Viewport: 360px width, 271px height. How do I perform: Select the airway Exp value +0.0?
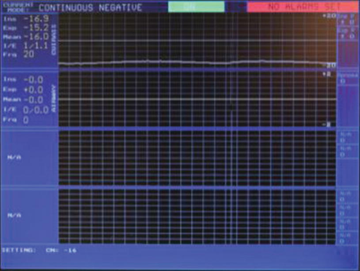pos(34,89)
